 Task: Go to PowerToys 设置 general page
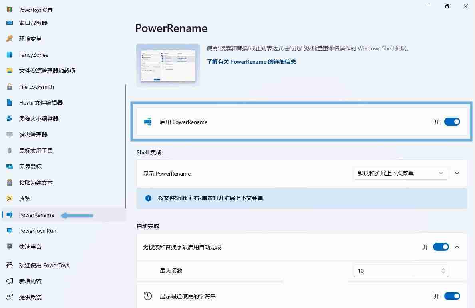click(36, 10)
